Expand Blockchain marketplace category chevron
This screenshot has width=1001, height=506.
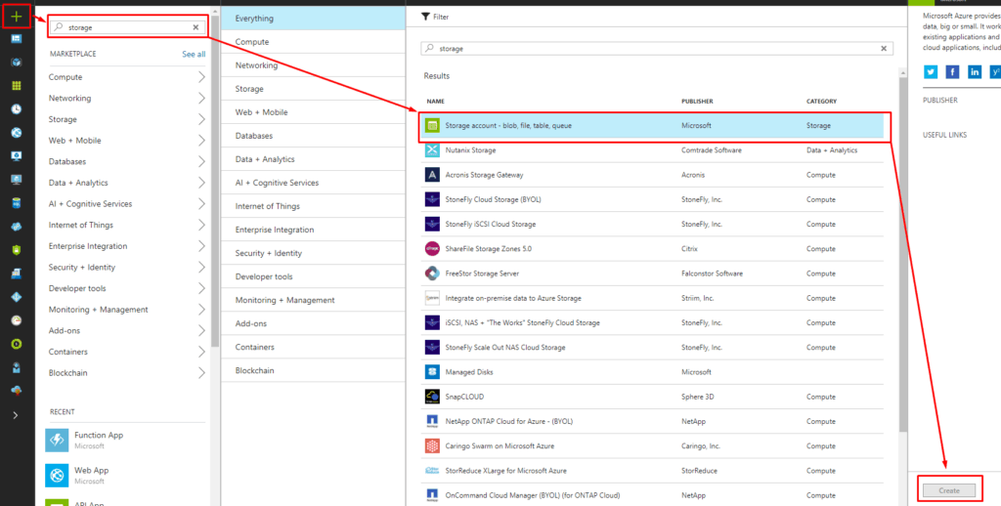pyautogui.click(x=201, y=372)
